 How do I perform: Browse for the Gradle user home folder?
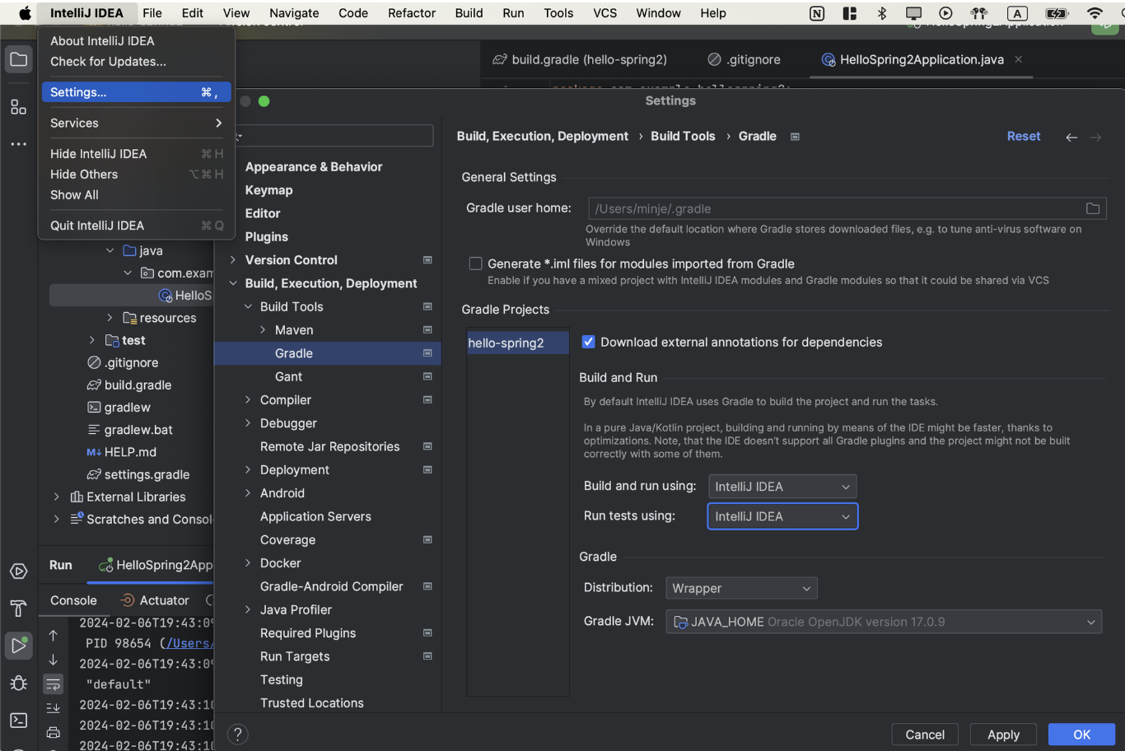pyautogui.click(x=1093, y=209)
